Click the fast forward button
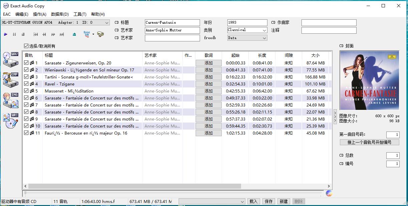The height and width of the screenshot is (206, 408). click(x=53, y=34)
